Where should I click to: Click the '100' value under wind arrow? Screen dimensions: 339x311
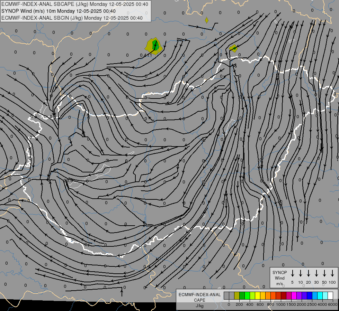tap(332, 282)
